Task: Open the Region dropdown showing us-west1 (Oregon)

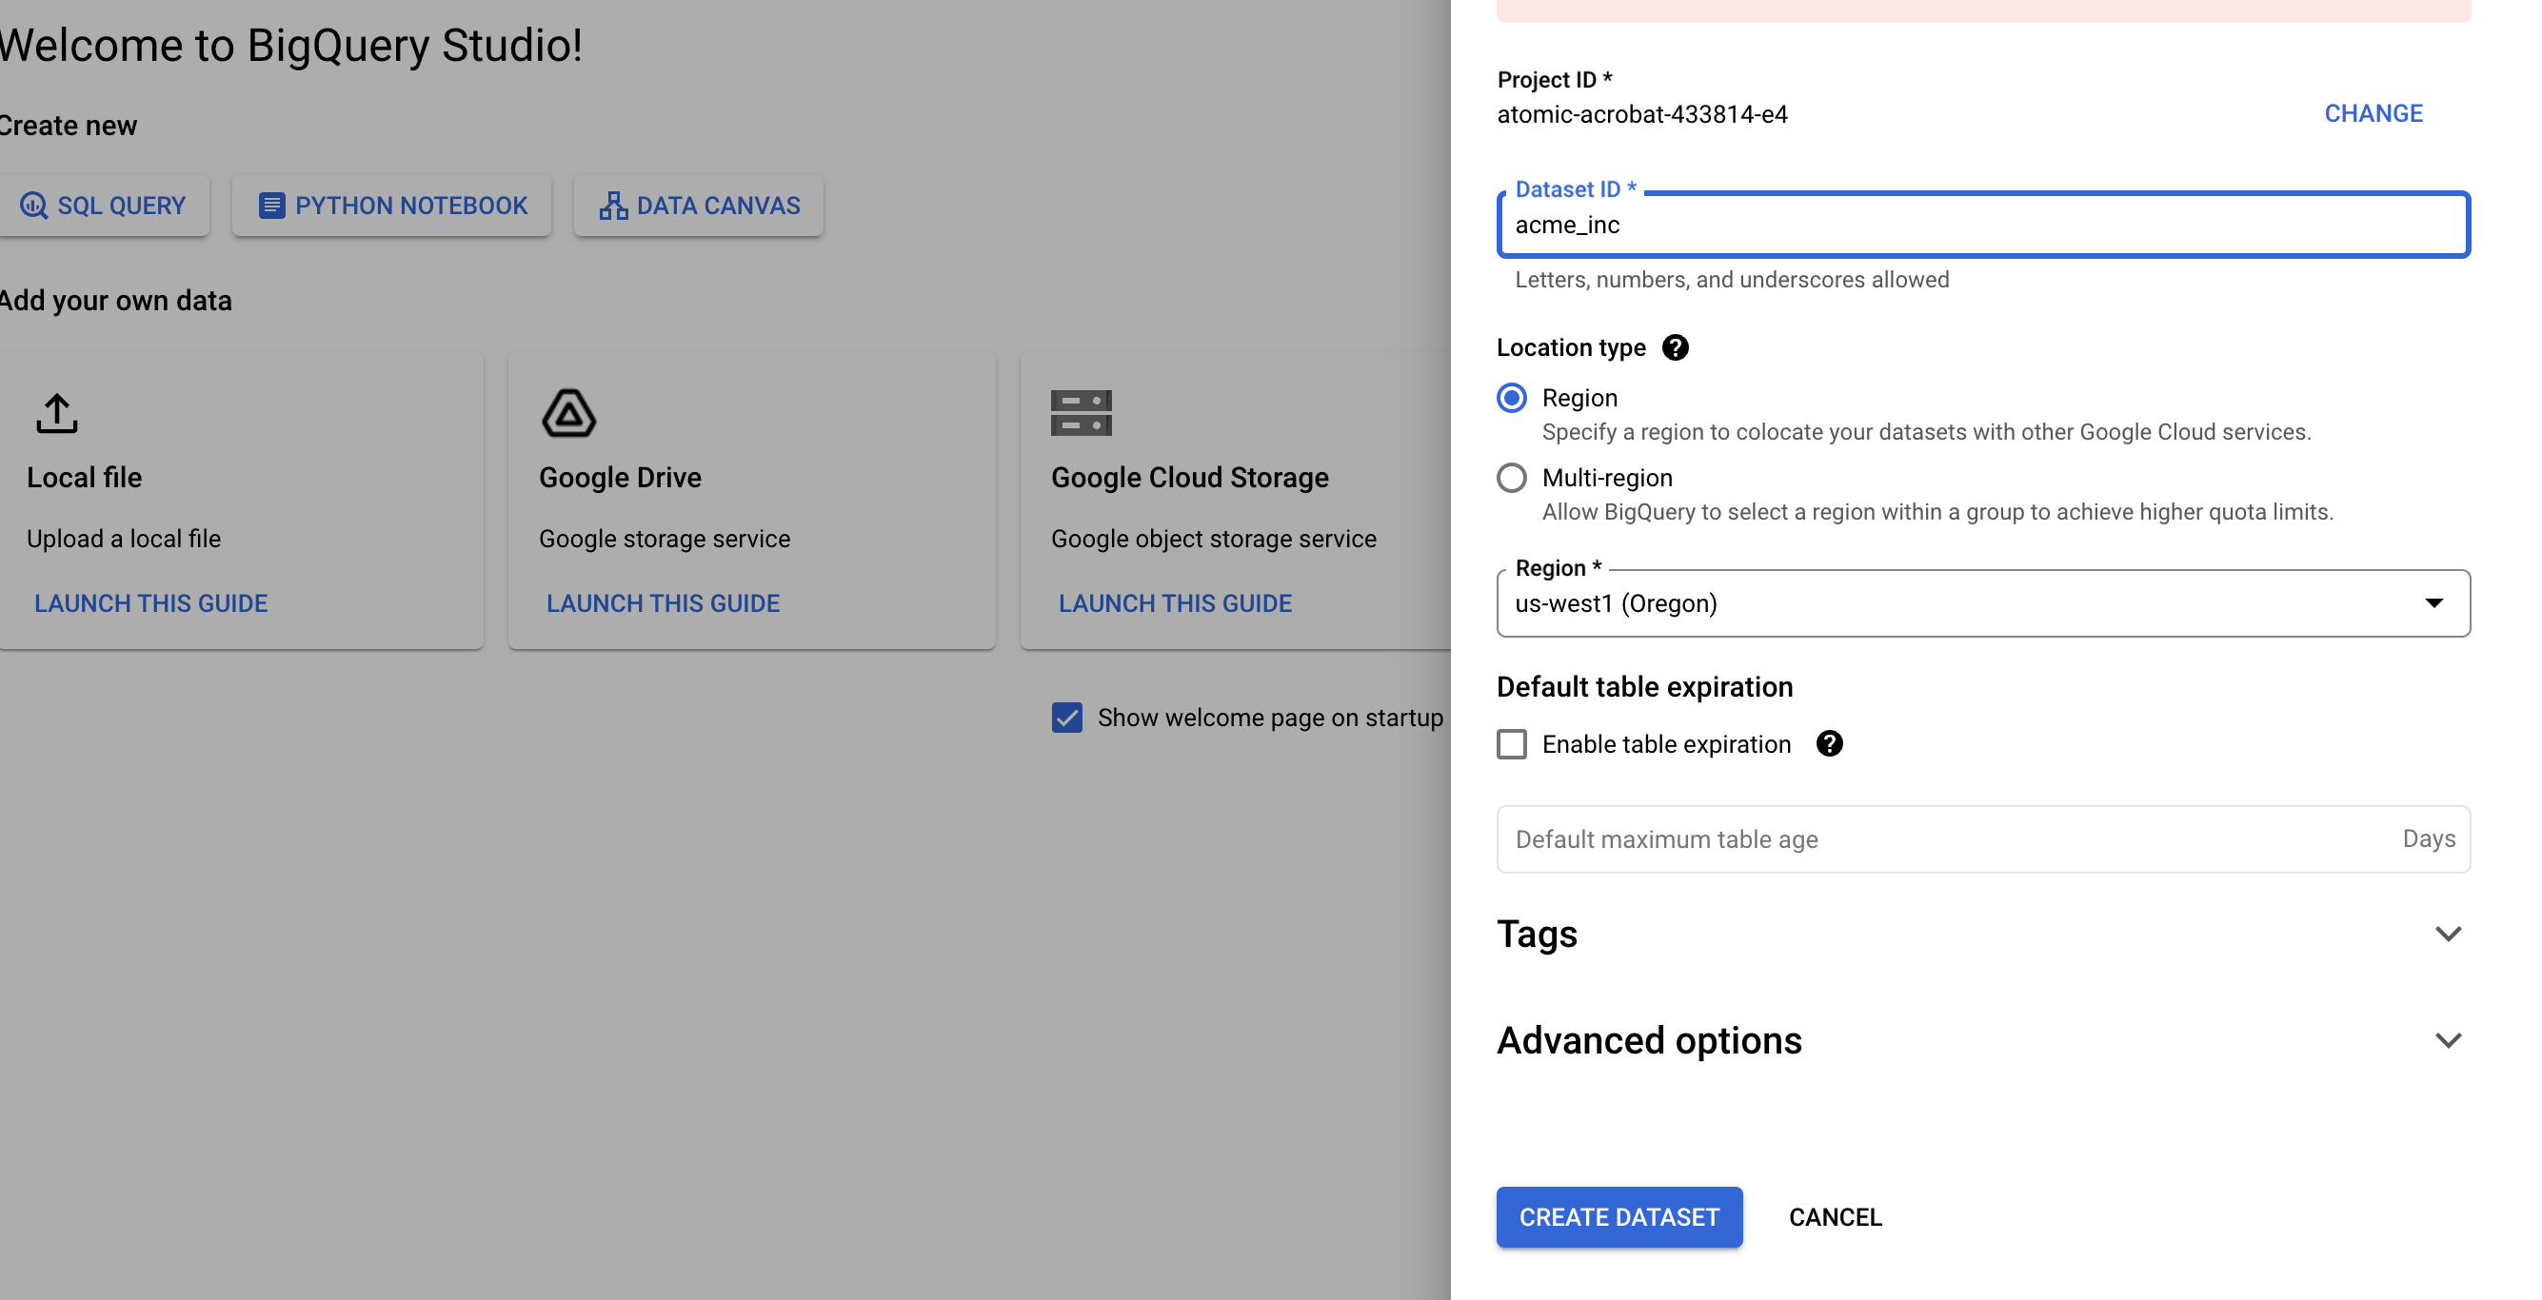Action: 1982,602
